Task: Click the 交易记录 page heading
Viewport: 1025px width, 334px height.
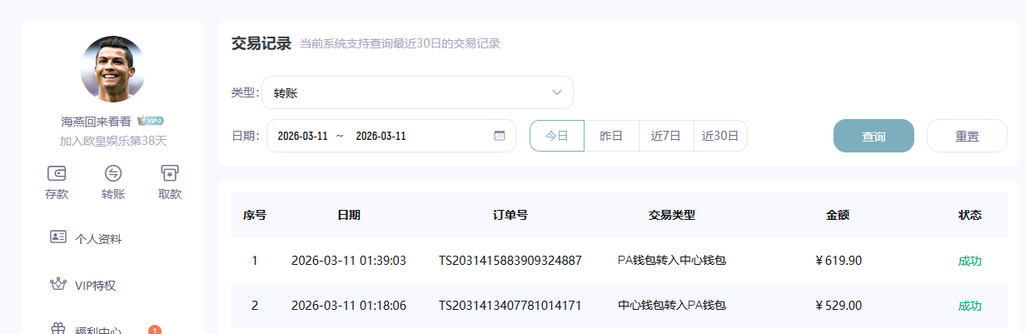Action: tap(261, 43)
